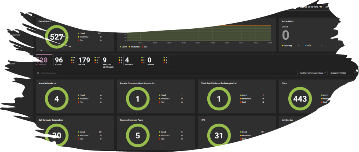Screen dimensions: 359x152
Task: Toggle the Moderate legend in health chart
Action: click(134, 47)
